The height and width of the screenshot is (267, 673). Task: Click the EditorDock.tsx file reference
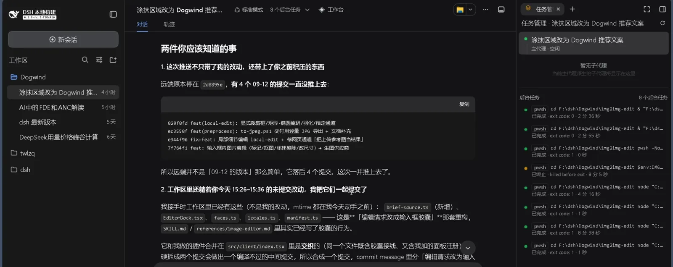point(183,218)
